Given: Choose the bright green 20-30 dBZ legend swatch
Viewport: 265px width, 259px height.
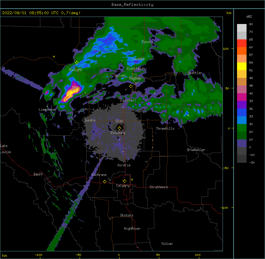Looking at the screenshot, I should [242, 128].
